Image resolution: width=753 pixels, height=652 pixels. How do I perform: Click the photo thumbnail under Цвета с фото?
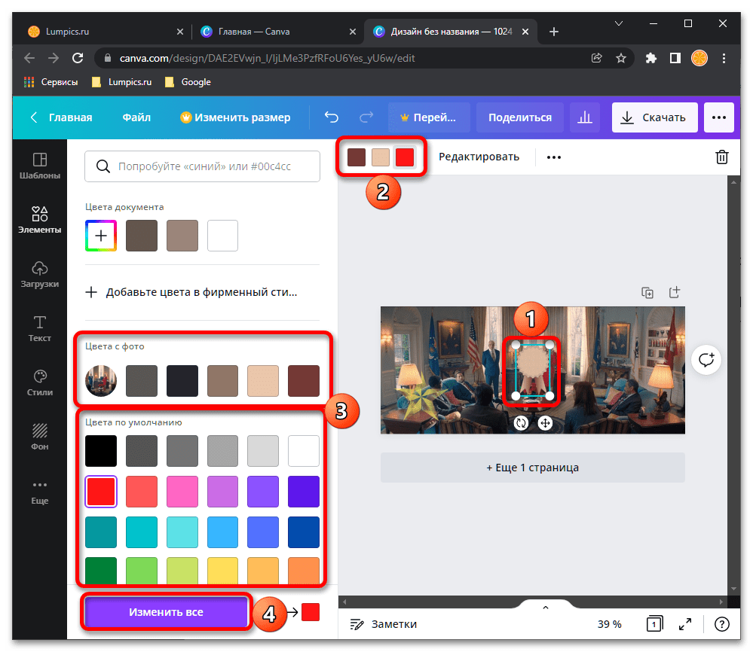[x=101, y=381]
